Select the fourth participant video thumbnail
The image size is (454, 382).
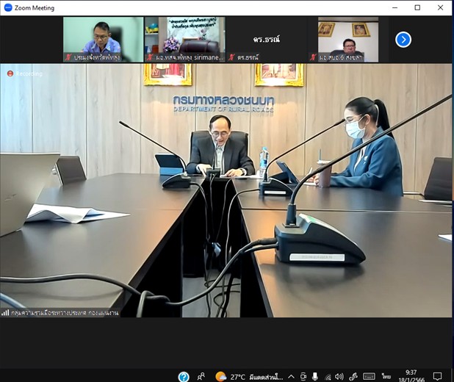[347, 40]
